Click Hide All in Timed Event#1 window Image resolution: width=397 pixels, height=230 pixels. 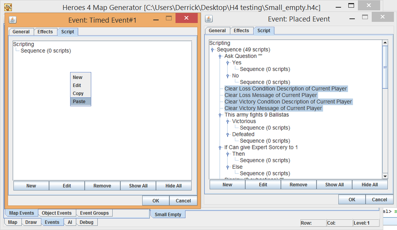click(x=174, y=186)
